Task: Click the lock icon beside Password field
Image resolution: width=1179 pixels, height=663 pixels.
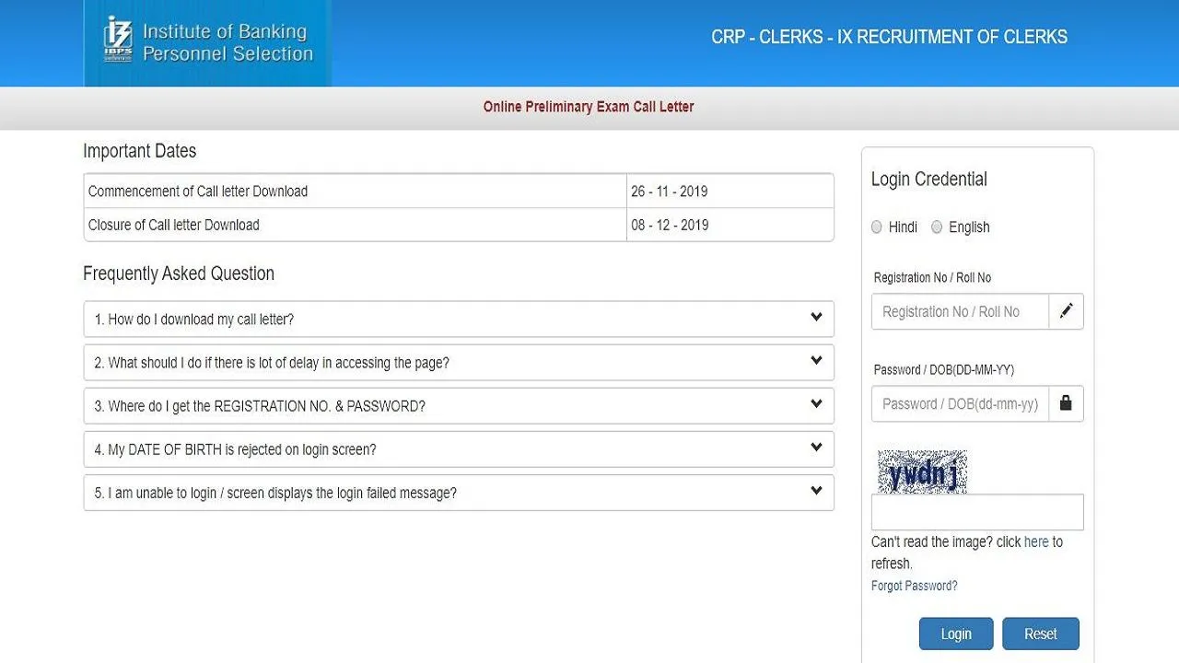Action: coord(1066,403)
